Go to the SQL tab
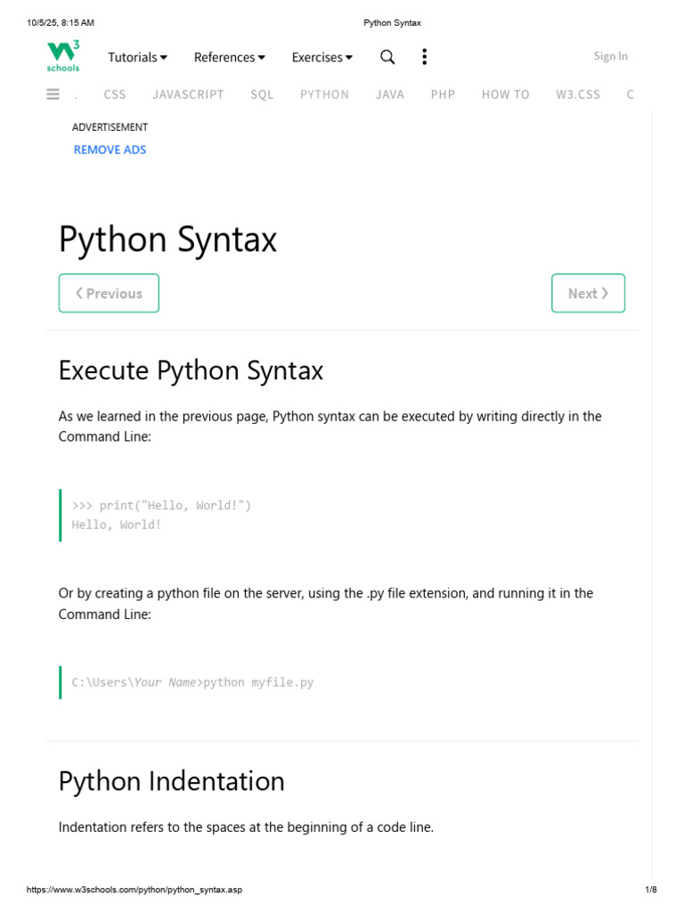Screen dimensions: 684x912 262,94
